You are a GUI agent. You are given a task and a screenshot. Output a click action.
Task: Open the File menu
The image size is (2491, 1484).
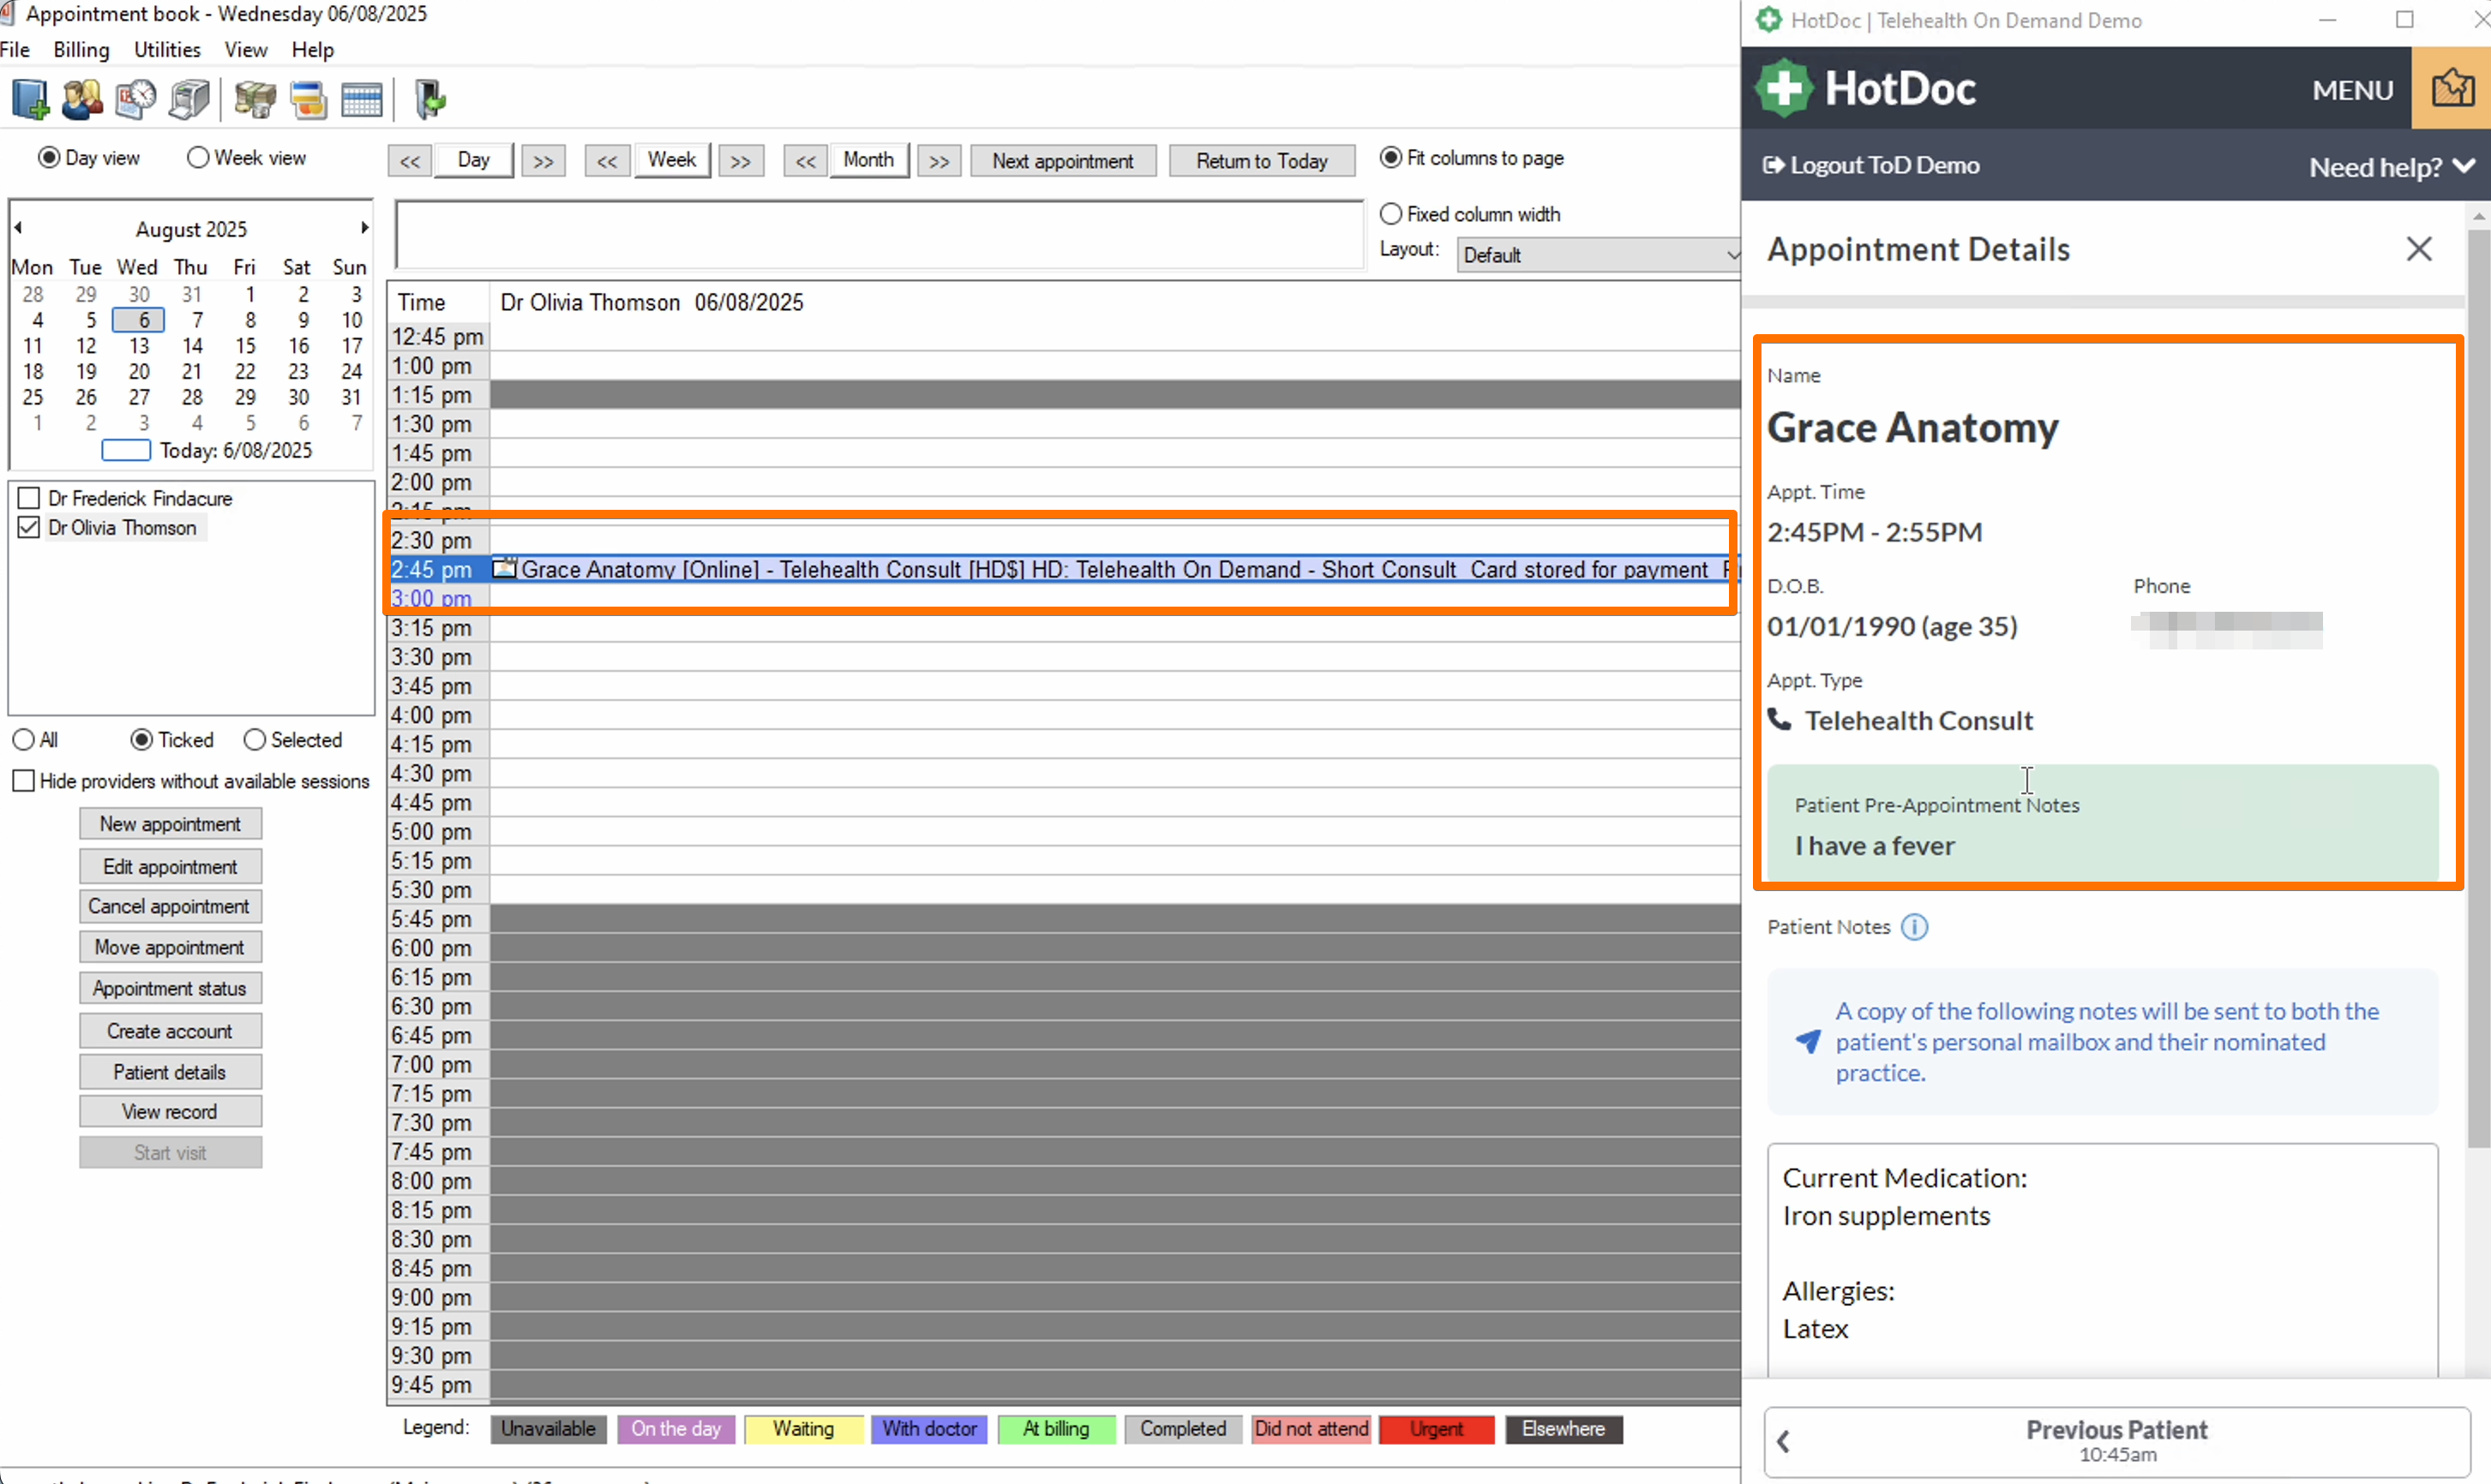(x=15, y=49)
